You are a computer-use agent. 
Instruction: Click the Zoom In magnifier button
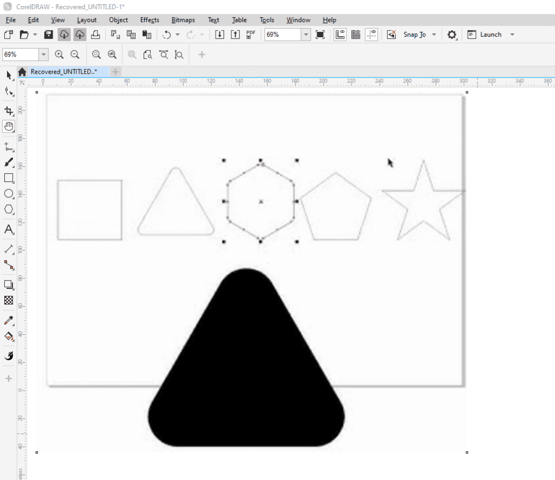[60, 54]
